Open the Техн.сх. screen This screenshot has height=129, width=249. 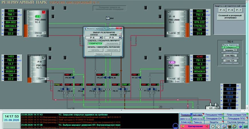pos(198,122)
